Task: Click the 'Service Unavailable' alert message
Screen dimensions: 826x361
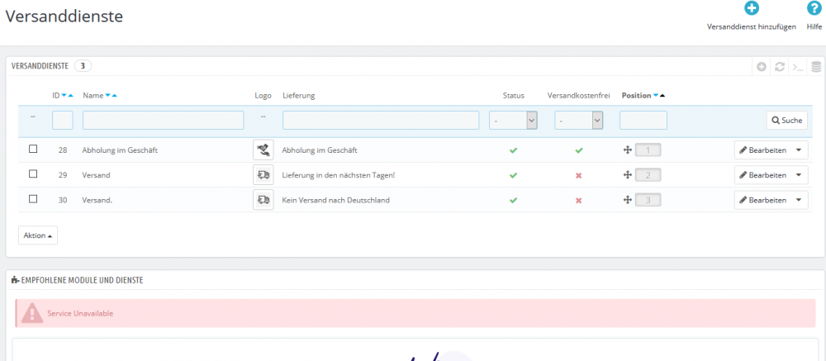Action: (x=80, y=313)
